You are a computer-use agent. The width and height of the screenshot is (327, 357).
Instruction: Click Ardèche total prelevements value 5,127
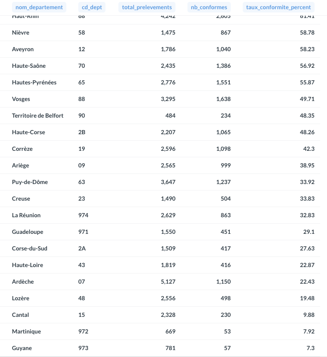coord(168,282)
